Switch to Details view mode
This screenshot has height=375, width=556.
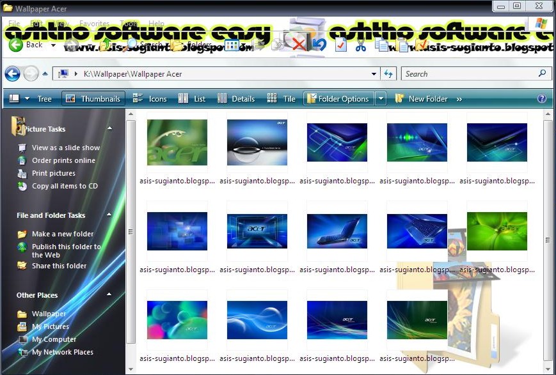(x=236, y=99)
